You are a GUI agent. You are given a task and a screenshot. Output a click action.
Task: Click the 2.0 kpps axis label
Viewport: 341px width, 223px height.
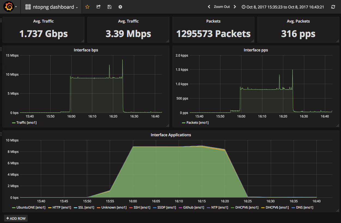182,55
